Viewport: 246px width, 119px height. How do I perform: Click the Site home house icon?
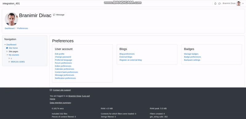(7, 48)
